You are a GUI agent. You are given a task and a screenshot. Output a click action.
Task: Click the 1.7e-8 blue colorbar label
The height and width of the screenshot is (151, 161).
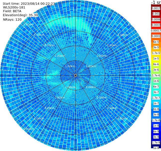(x=156, y=120)
